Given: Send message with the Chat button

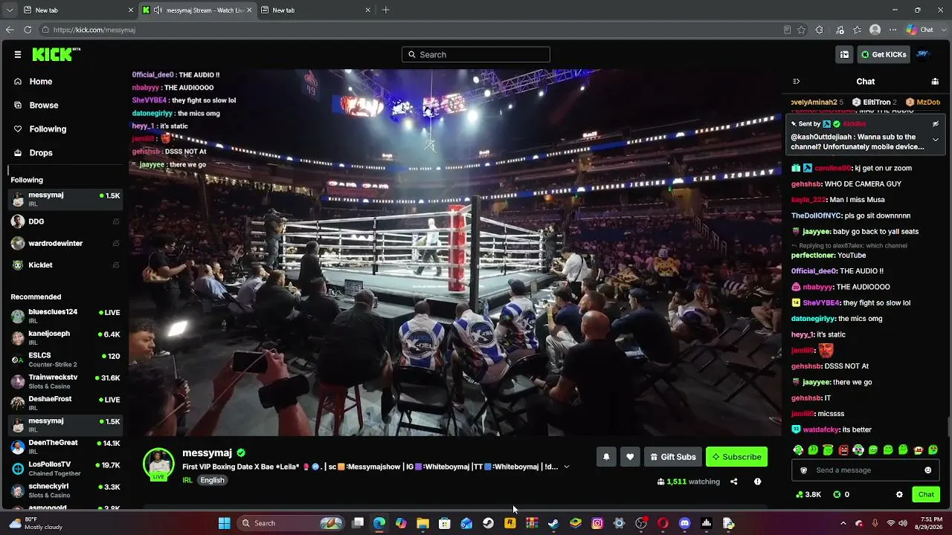Looking at the screenshot, I should (926, 495).
